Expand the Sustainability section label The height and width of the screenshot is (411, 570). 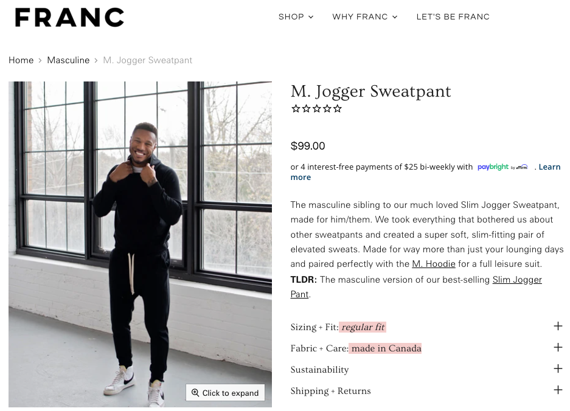point(319,370)
